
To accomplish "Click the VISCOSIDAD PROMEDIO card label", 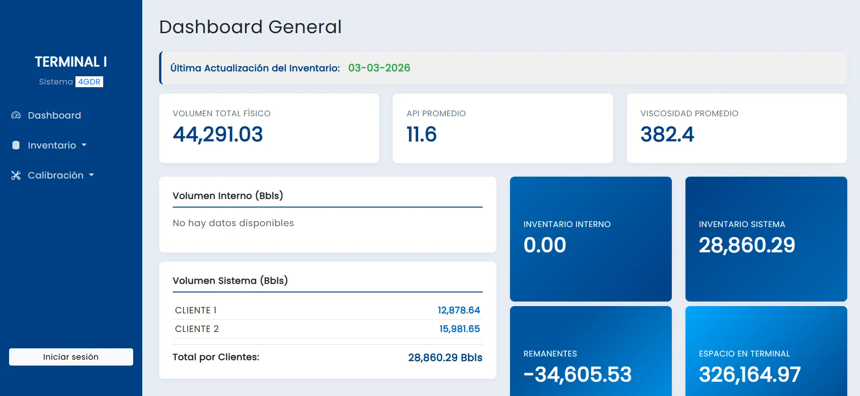I will 689,114.
